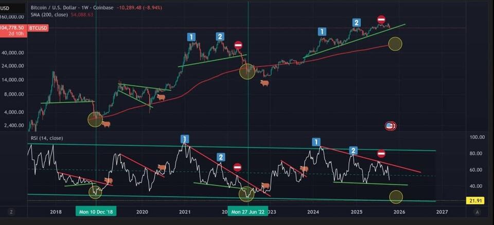Select the RSI yellow circle at June 2022
The width and height of the screenshot is (494, 225).
click(246, 194)
